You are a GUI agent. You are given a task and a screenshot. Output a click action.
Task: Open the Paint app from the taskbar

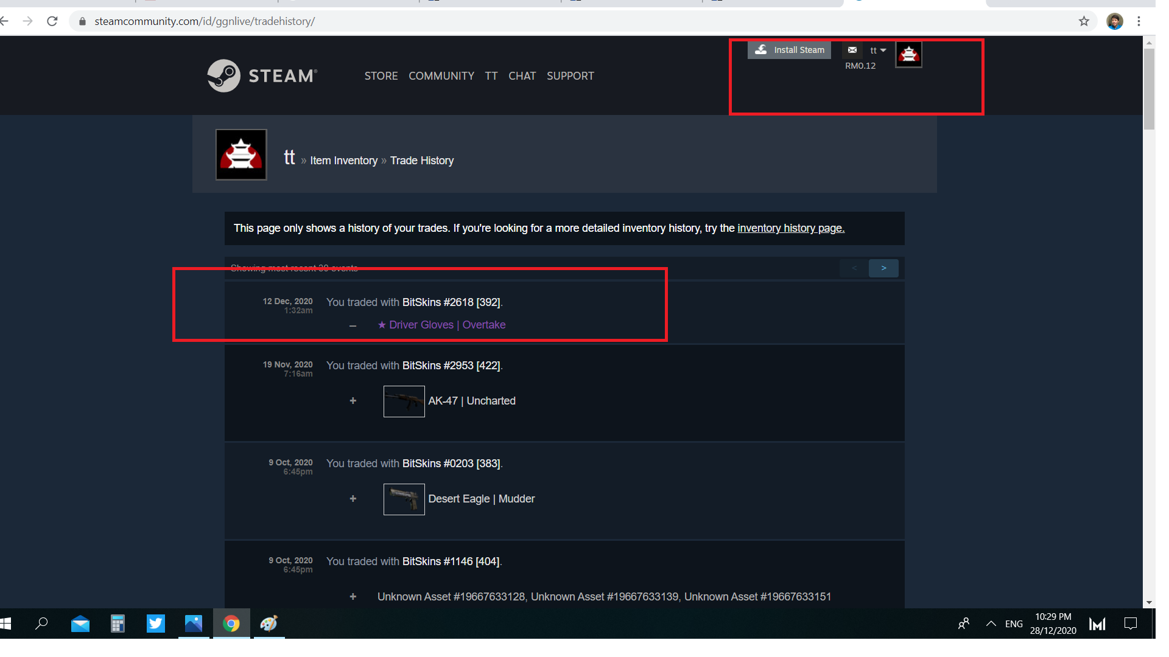[x=269, y=624]
